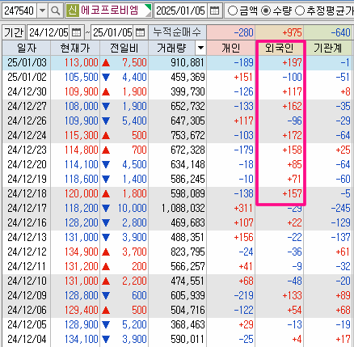Image resolution: width=354 pixels, height=347 pixels.
Task: Select the 24/12/23 date cell
Action: coord(27,150)
